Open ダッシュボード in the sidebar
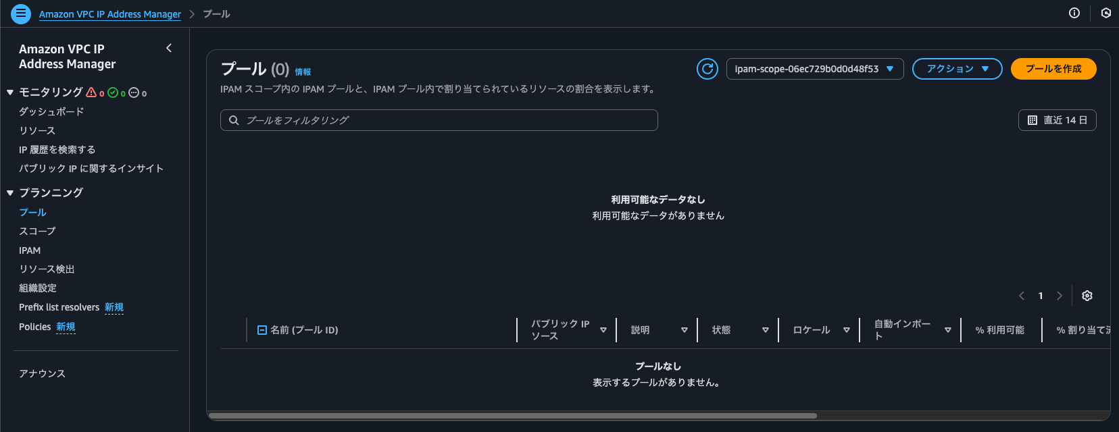This screenshot has width=1119, height=432. tap(51, 111)
